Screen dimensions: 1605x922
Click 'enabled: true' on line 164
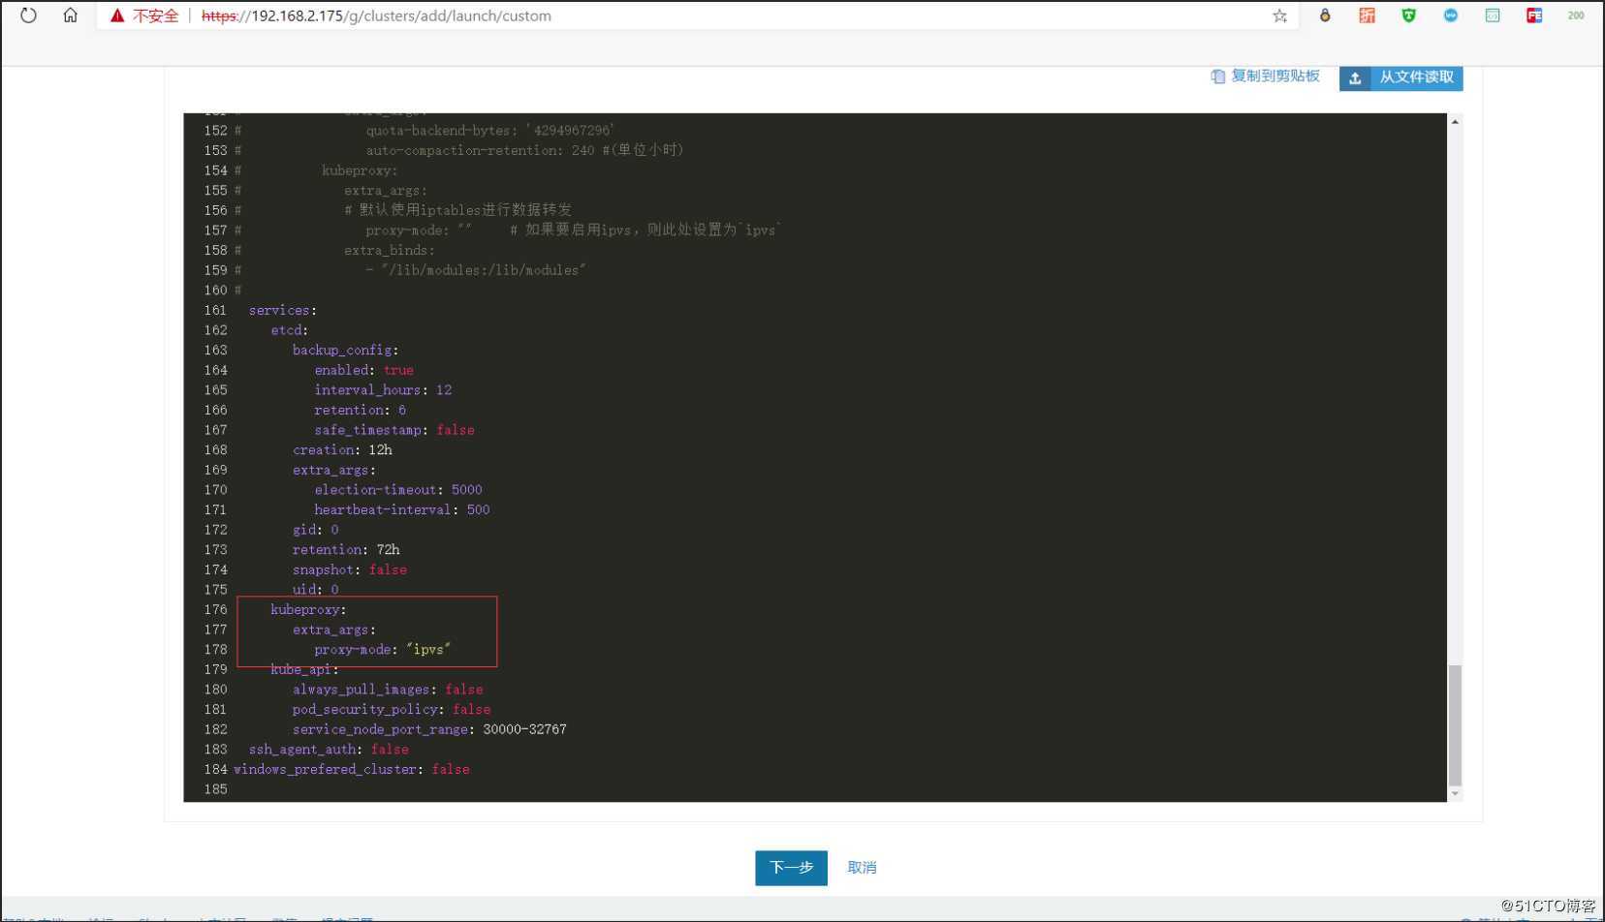[363, 370]
